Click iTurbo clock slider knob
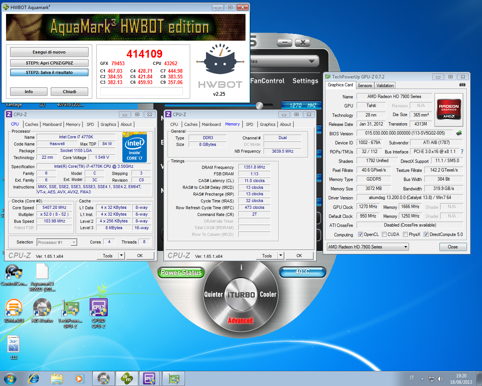 coord(259,106)
